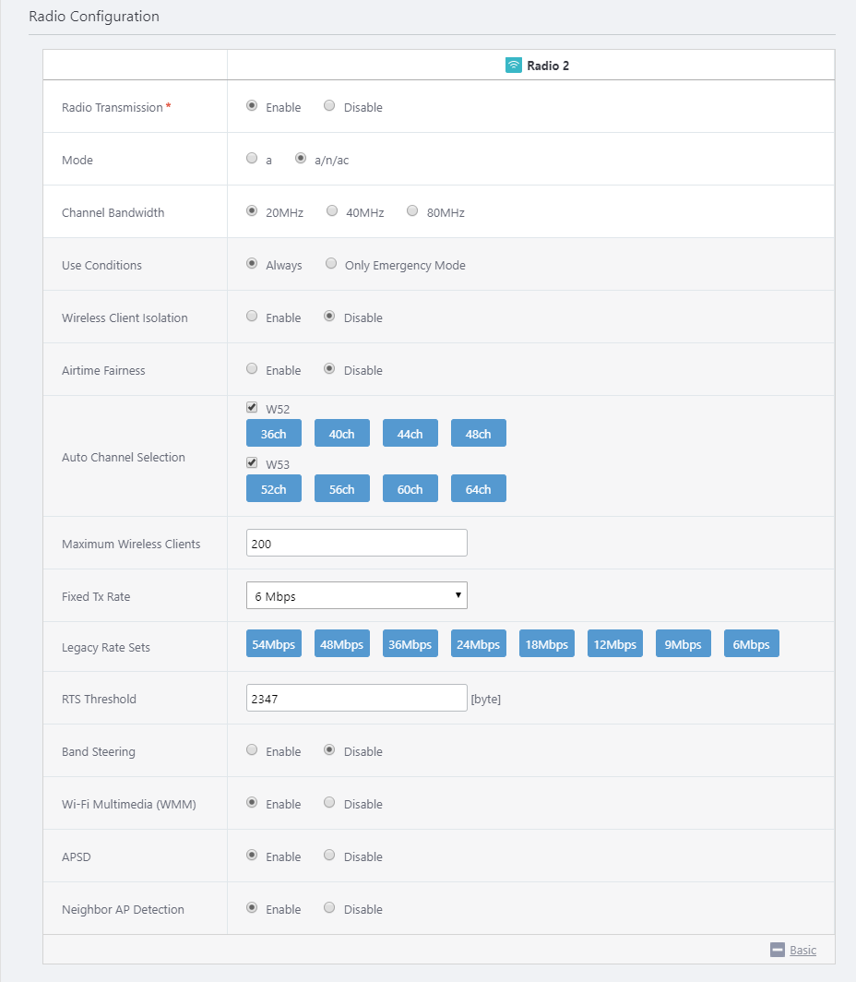Toggle the 64ch channel button

pyautogui.click(x=478, y=488)
